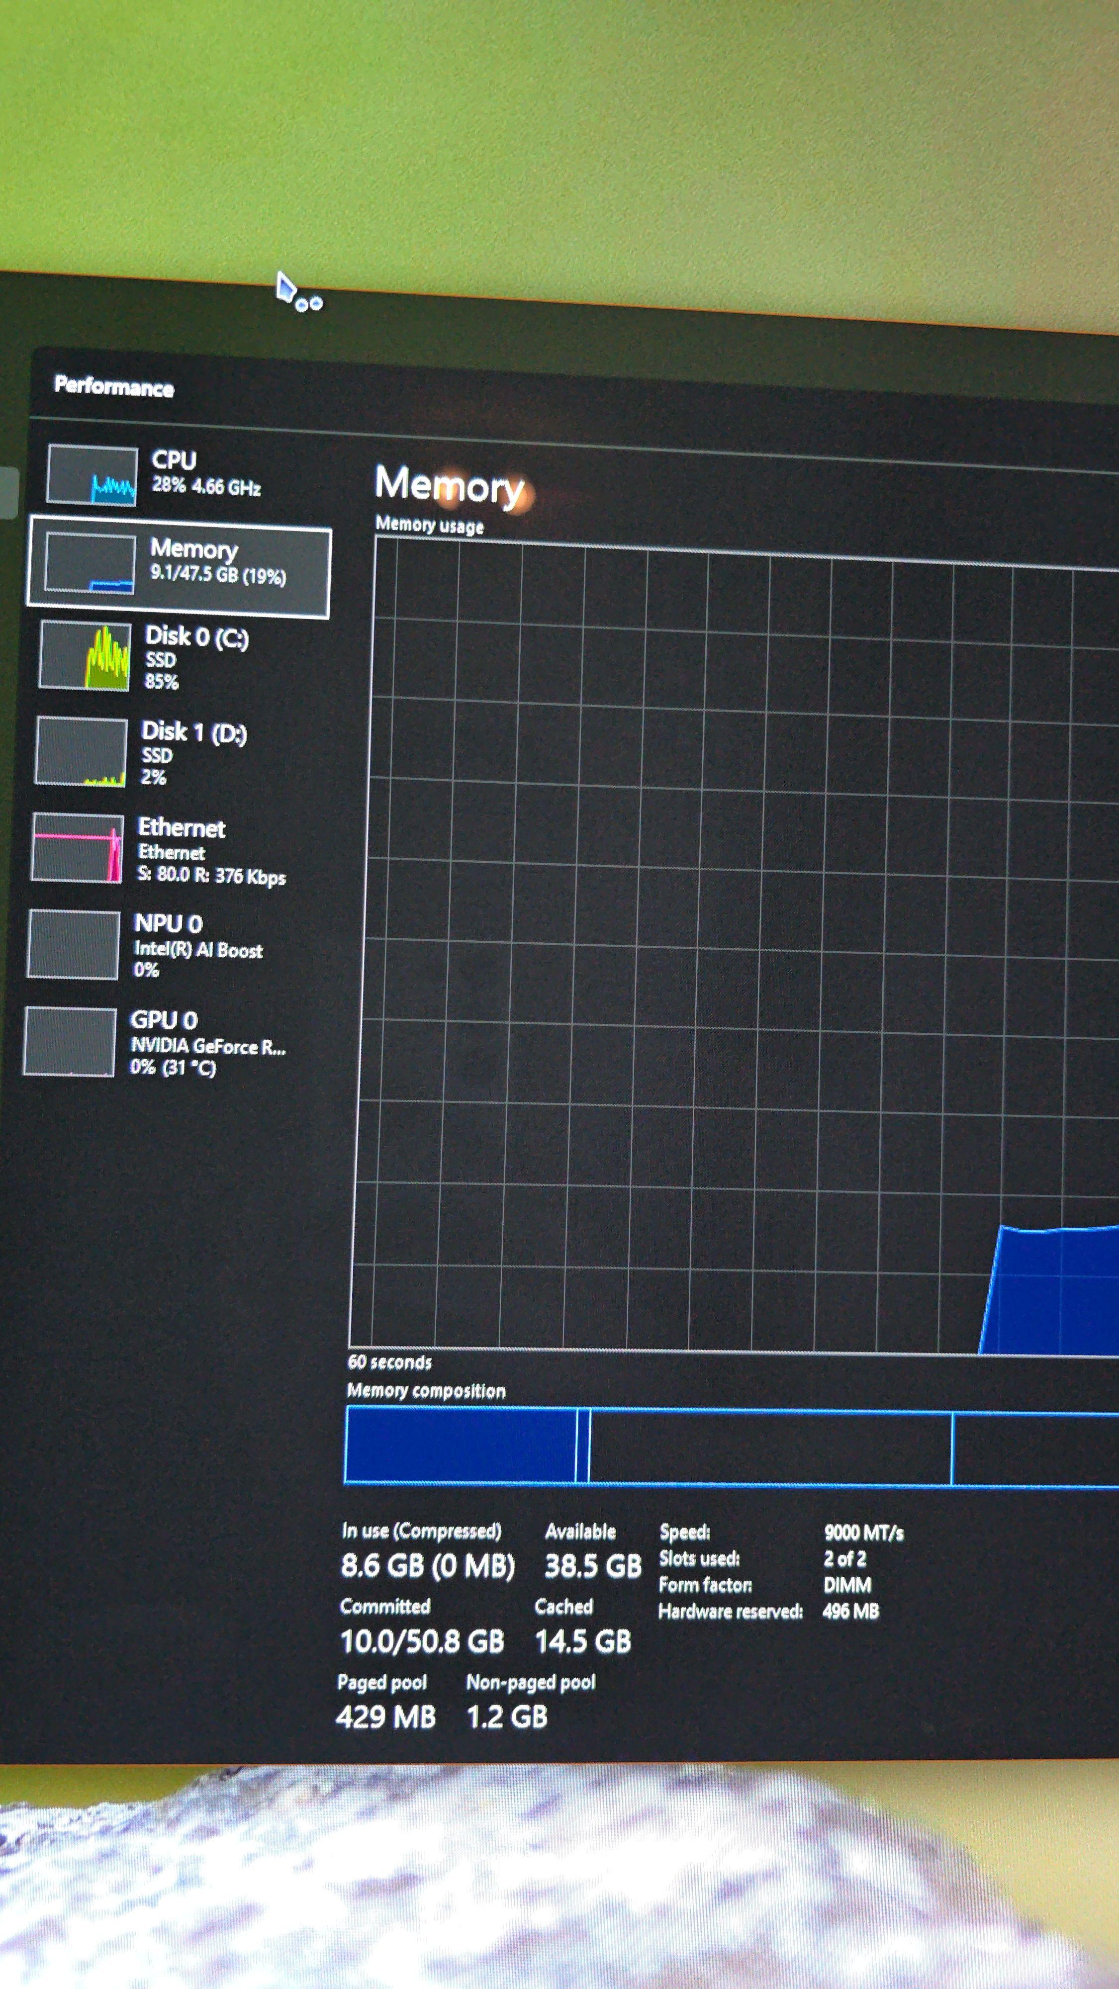Click the Ethernet throughput graph thumbnail
The width and height of the screenshot is (1119, 1989).
[77, 848]
